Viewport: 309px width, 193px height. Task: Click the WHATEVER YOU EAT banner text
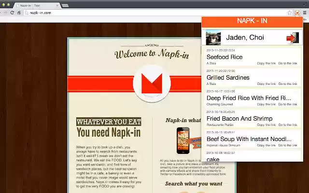(109, 122)
